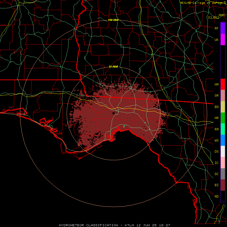Click the GR legend label

pyautogui.click(x=217, y=96)
